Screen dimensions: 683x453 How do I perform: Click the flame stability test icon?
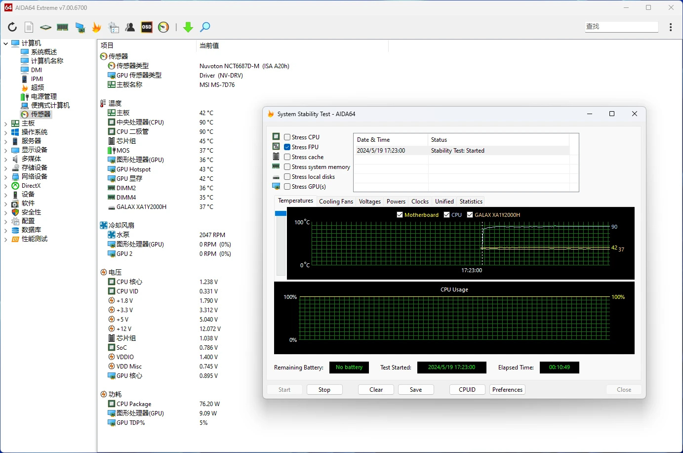(x=97, y=27)
